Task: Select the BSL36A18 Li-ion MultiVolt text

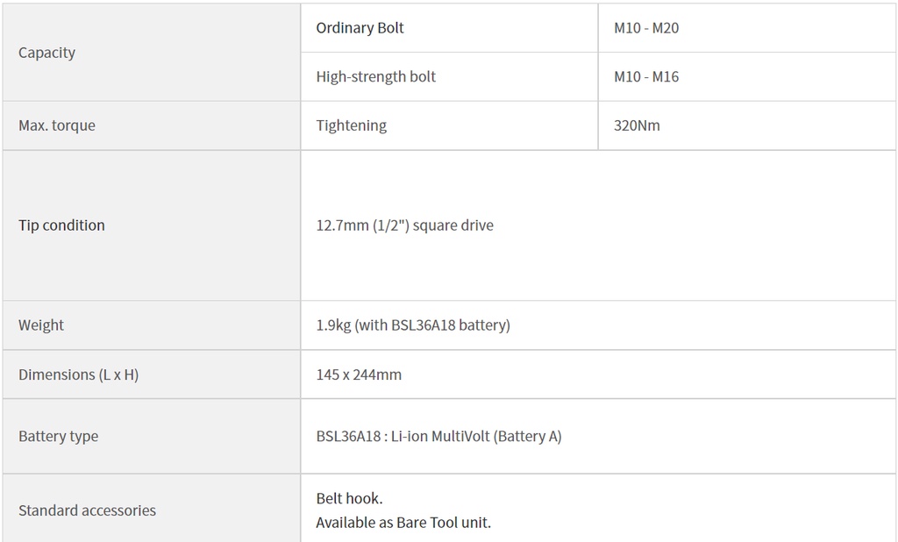Action: (x=438, y=436)
